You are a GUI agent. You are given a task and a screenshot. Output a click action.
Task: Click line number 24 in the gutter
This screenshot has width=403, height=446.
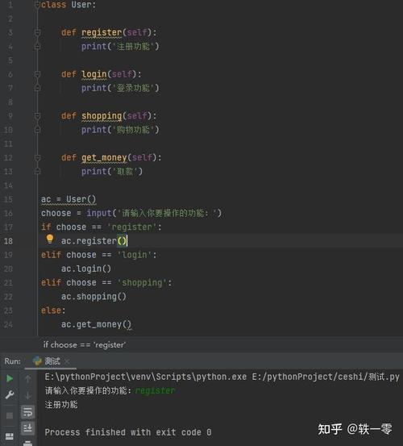[x=8, y=325]
